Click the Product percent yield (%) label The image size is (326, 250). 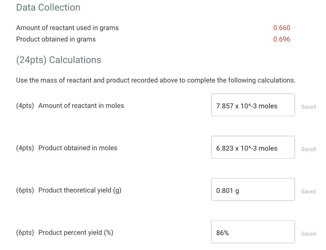(76, 232)
